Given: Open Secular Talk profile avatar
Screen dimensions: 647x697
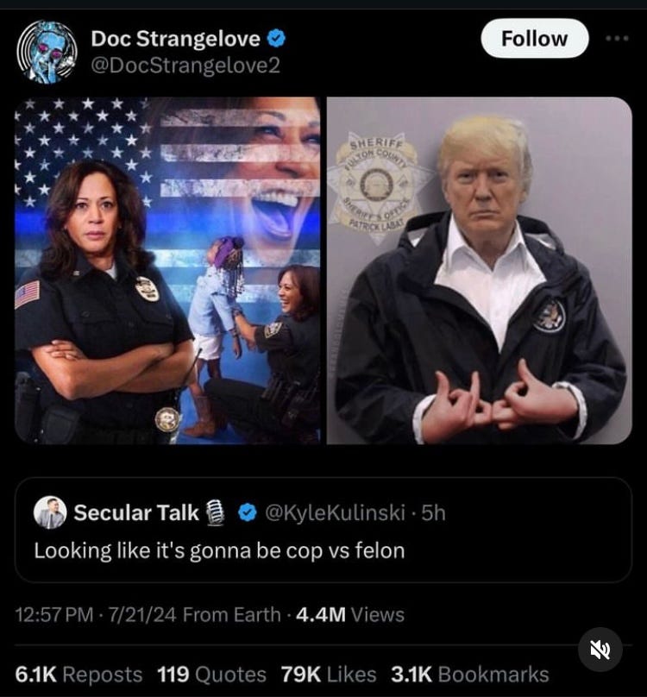Looking at the screenshot, I should coord(50,512).
